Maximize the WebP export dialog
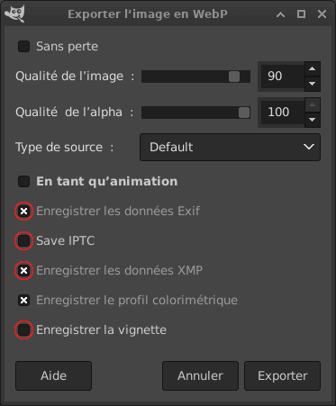This screenshot has height=406, width=336. pos(301,14)
